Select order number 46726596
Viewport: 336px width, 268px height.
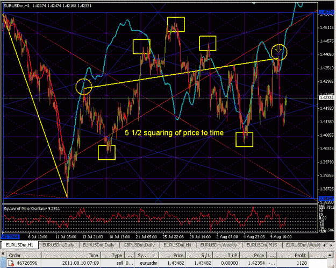(x=27, y=263)
